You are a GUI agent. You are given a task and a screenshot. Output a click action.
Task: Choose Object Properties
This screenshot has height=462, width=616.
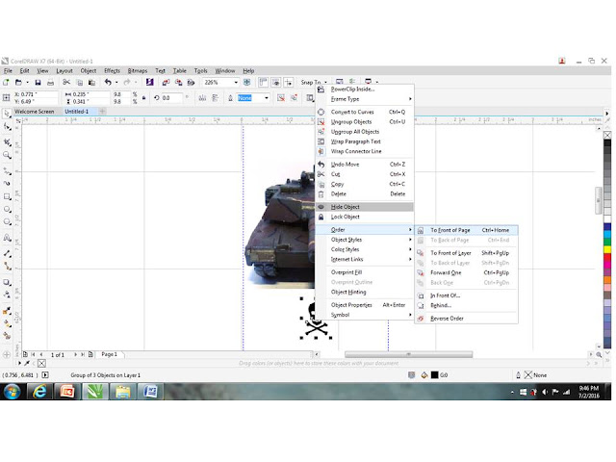(365, 305)
